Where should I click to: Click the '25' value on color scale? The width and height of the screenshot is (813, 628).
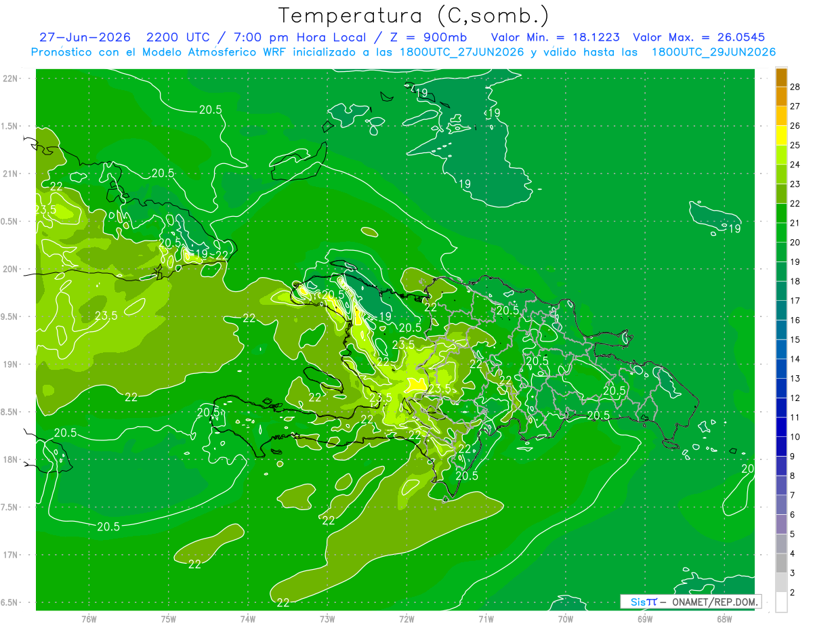795,145
